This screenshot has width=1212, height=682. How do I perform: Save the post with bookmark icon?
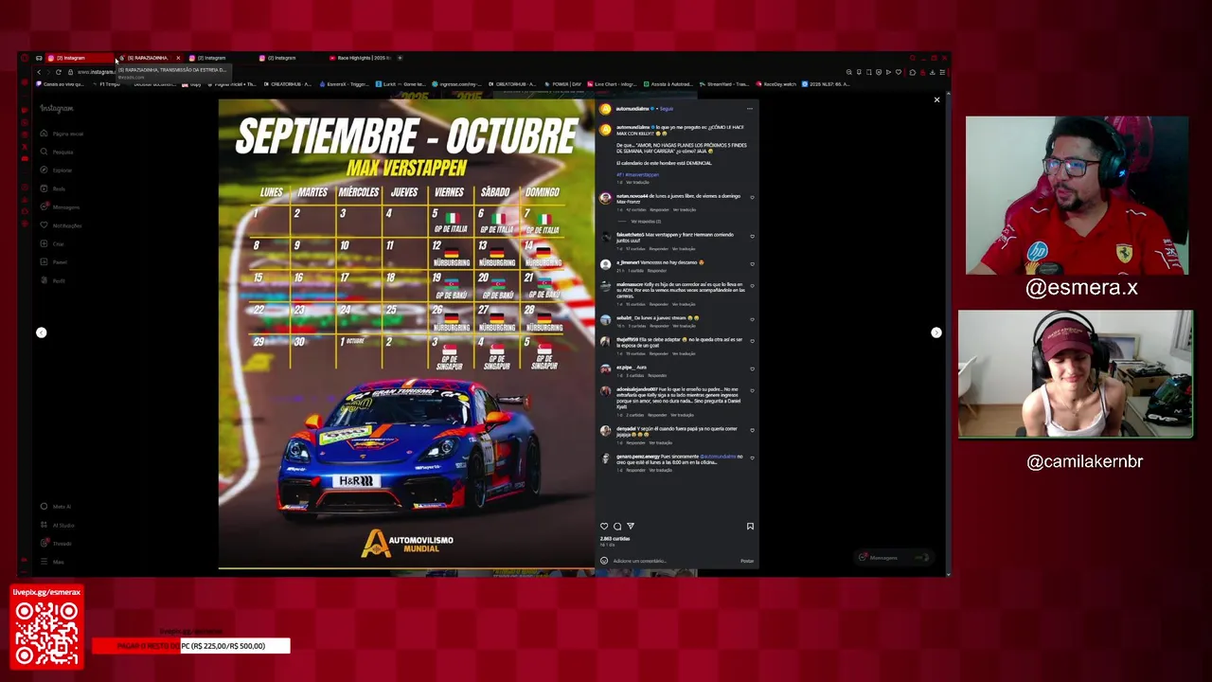[x=750, y=526]
